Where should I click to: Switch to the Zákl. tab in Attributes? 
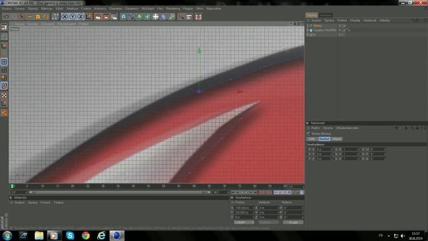(312, 139)
